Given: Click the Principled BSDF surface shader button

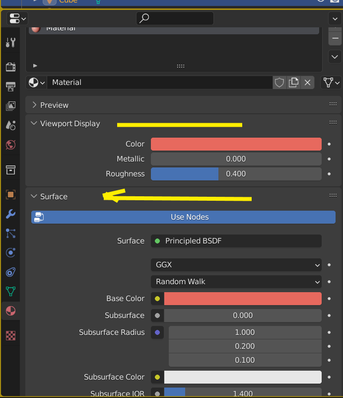Looking at the screenshot, I should pyautogui.click(x=236, y=241).
